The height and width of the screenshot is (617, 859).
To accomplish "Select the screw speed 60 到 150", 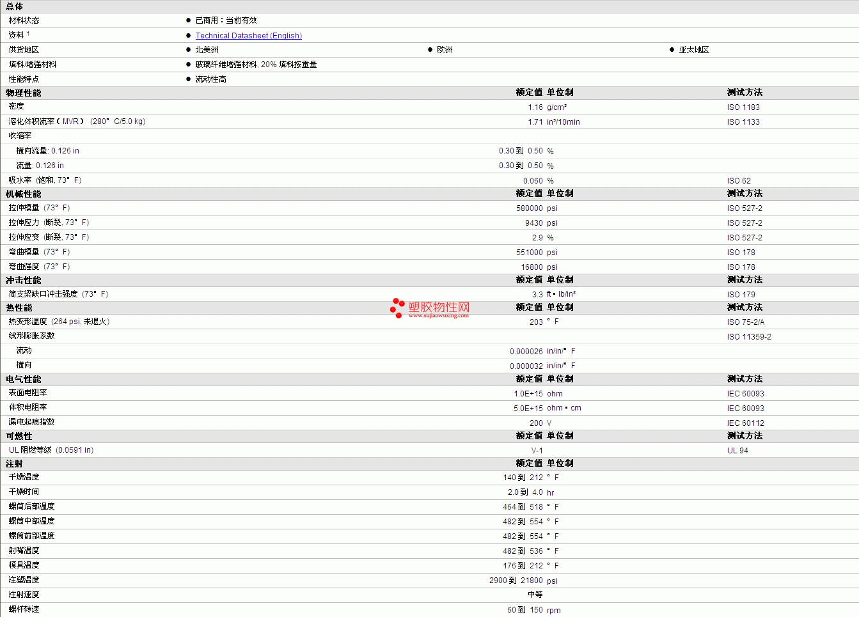I will (525, 610).
